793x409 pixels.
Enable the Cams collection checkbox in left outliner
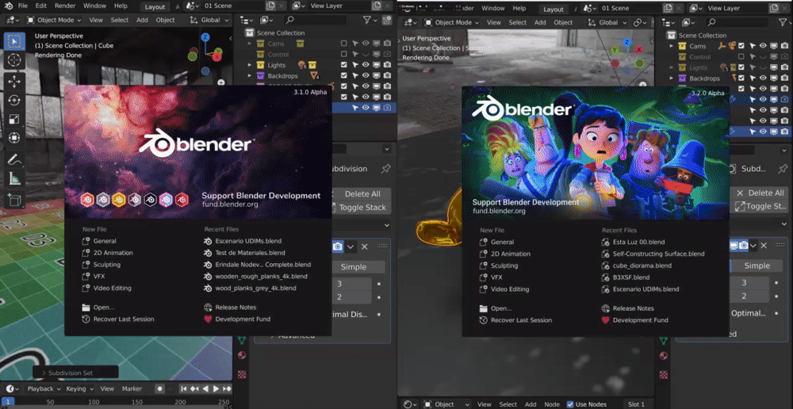coord(344,44)
